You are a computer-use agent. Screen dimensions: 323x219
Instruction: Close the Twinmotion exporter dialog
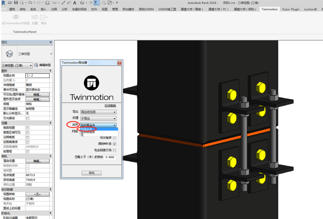119,63
